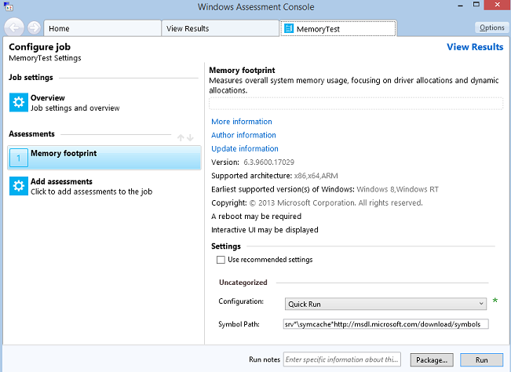Screen dimensions: 511x372
Task: Open the Options menu
Action: pyautogui.click(x=492, y=27)
